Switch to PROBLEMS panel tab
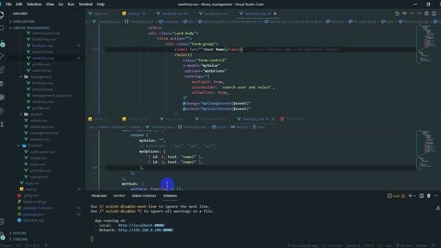The height and width of the screenshot is (248, 441). tap(99, 196)
